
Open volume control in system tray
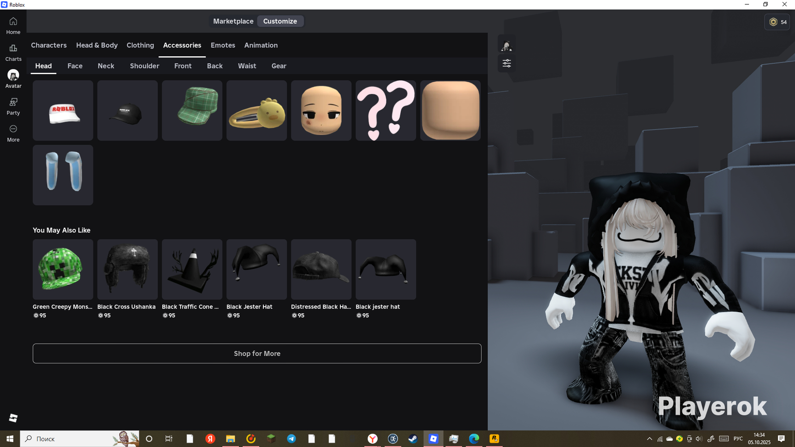click(x=699, y=439)
